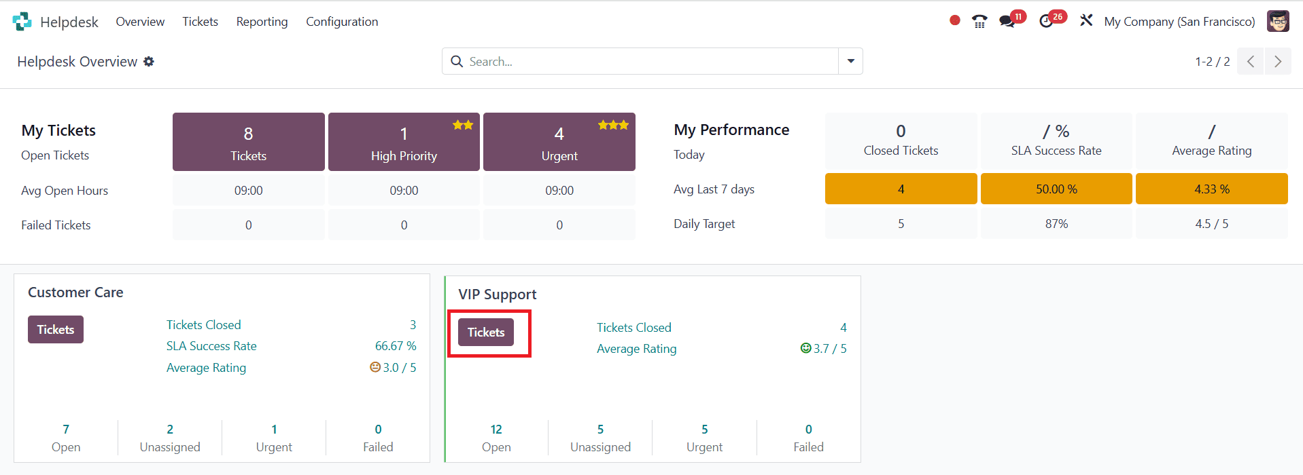Viewport: 1303px width, 475px height.
Task: Open the Reporting menu
Action: (262, 22)
